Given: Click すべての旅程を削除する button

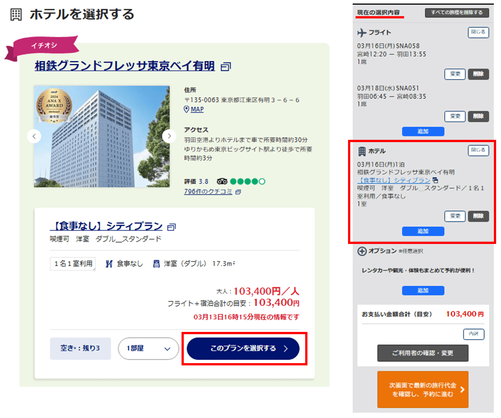Looking at the screenshot, I should coord(457,13).
